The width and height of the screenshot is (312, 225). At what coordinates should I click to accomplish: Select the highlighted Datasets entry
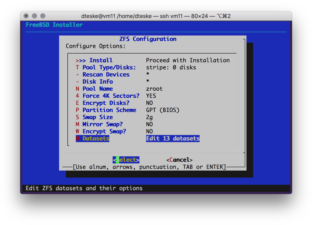tap(96, 139)
